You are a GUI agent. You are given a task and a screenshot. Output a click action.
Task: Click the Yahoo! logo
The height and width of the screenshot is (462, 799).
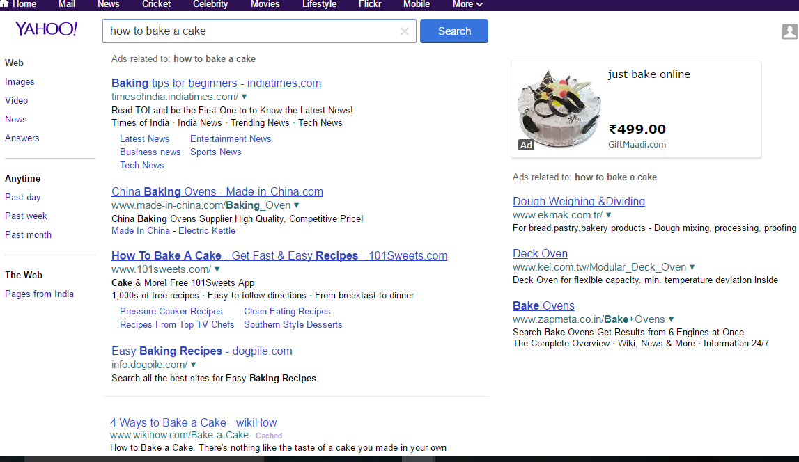click(x=46, y=29)
